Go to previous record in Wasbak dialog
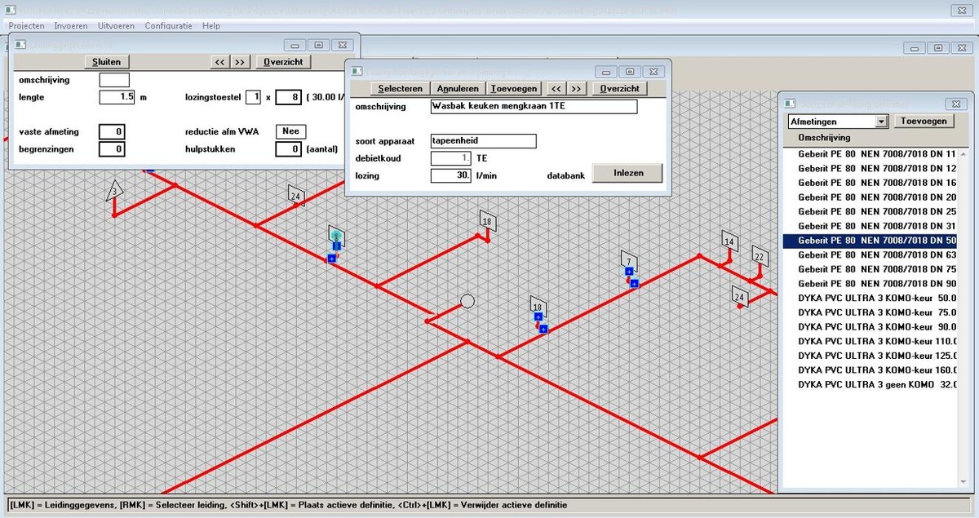The width and height of the screenshot is (979, 518). coord(555,88)
